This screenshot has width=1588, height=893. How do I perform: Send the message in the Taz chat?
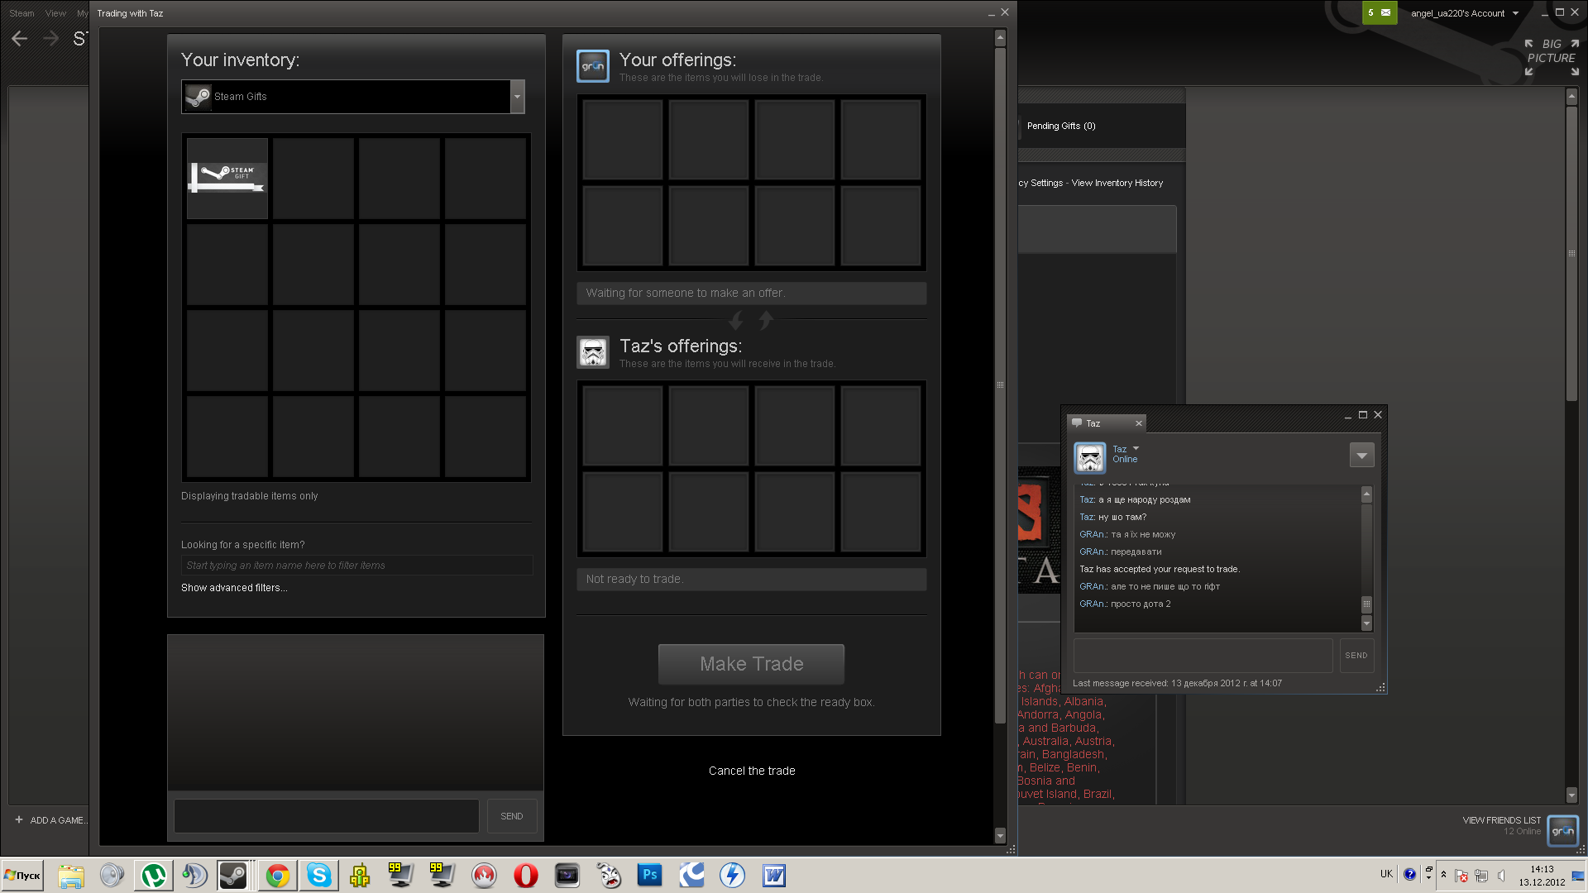click(1356, 655)
